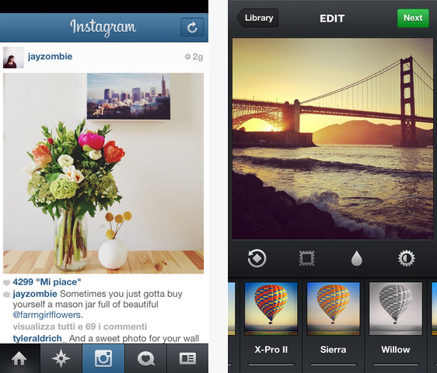Click the green Next button
The image size is (437, 373).
tap(413, 18)
